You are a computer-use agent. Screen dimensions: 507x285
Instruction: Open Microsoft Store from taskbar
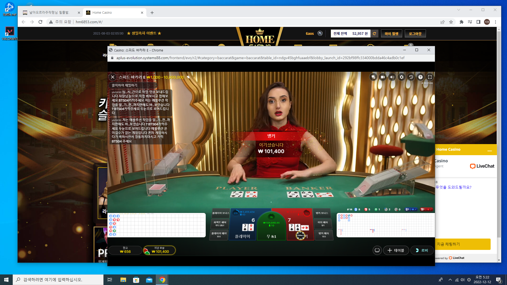point(136,280)
